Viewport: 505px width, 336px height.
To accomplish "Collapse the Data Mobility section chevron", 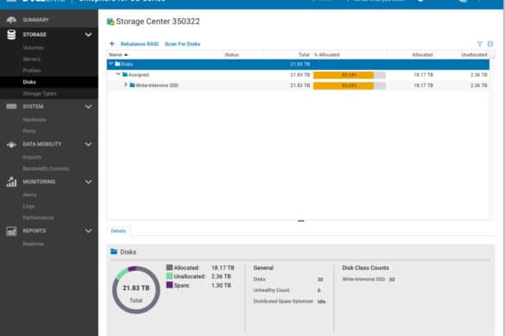I will [x=88, y=144].
